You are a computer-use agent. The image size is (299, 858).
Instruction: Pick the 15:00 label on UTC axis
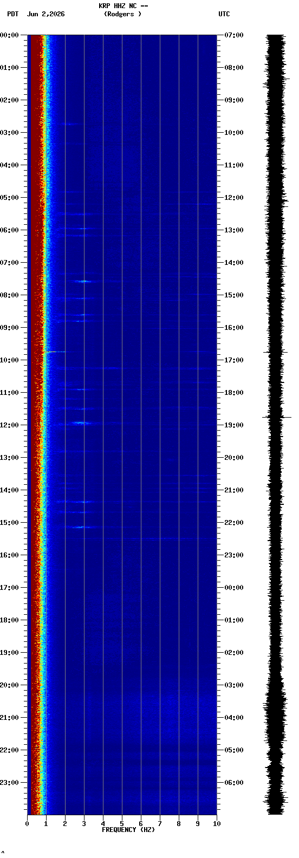click(234, 295)
